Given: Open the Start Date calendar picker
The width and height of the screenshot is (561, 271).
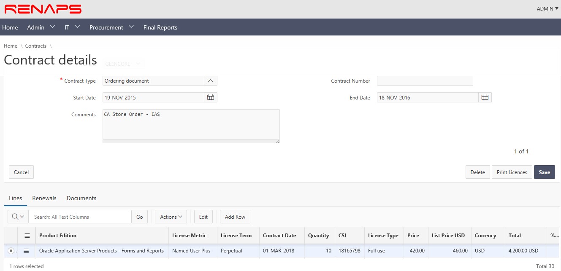Looking at the screenshot, I should pyautogui.click(x=211, y=97).
